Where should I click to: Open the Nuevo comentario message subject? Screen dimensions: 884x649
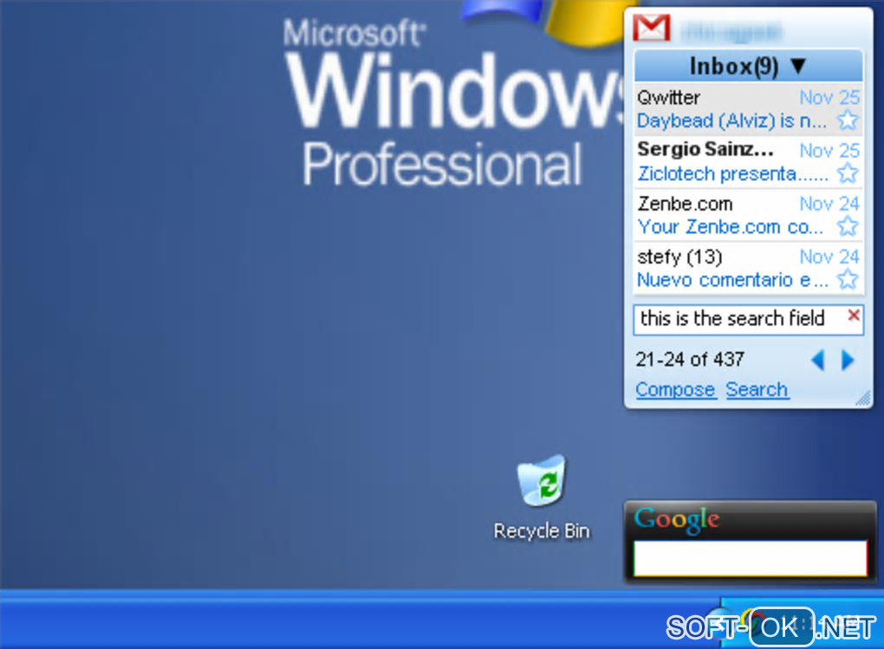point(732,280)
